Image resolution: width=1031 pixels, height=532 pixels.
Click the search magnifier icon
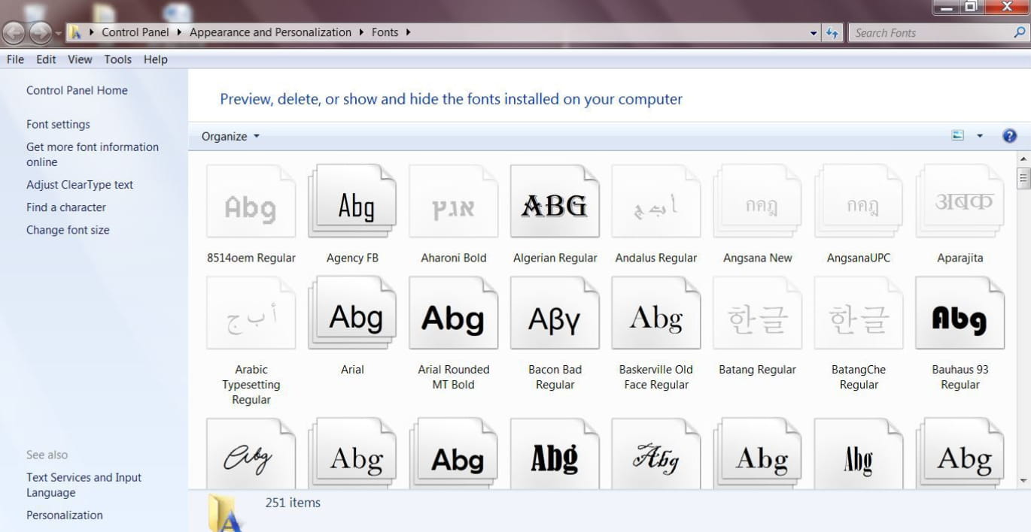pos(1020,32)
